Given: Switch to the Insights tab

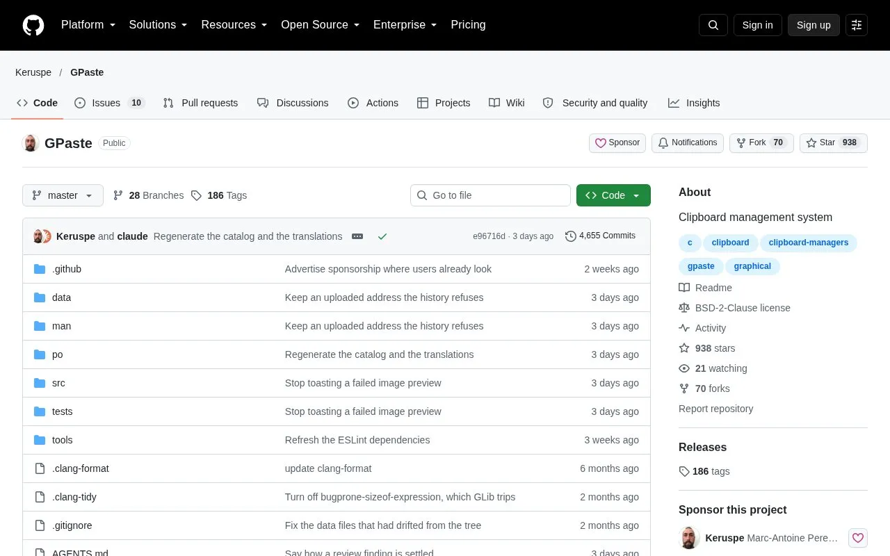Looking at the screenshot, I should 694,103.
